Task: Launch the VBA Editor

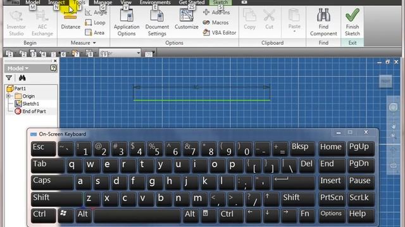Action: [220, 33]
